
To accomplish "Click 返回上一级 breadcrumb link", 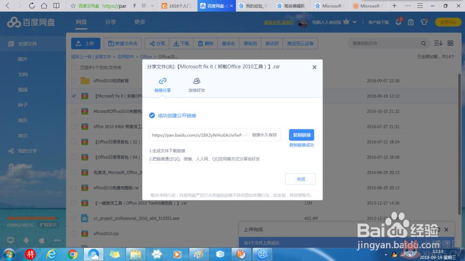I will 81,57.
